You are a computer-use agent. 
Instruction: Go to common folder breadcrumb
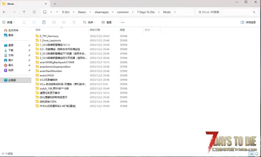[123, 12]
